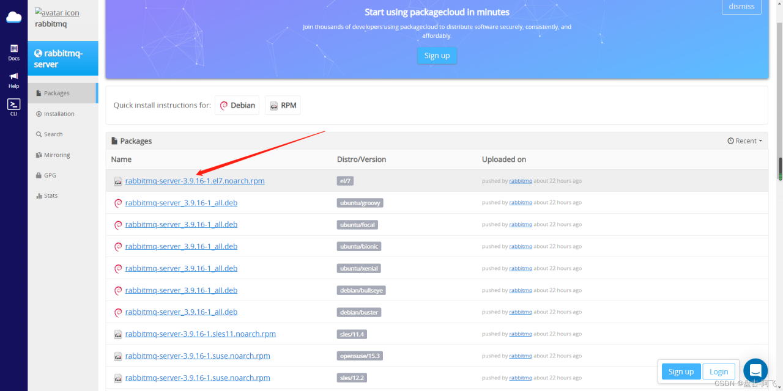783x391 pixels.
Task: Click the el/7 distro badge
Action: [x=346, y=181]
